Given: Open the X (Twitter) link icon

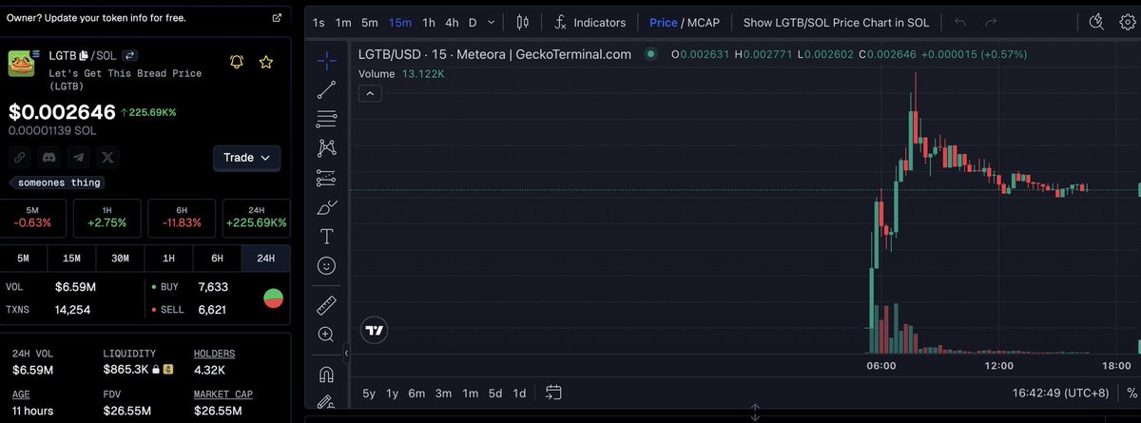Looking at the screenshot, I should 107,158.
